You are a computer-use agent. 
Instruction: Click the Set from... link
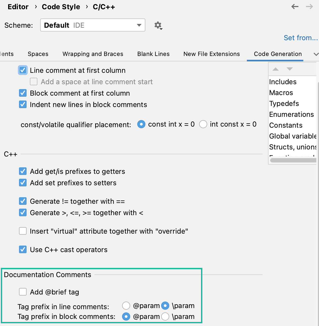(301, 38)
